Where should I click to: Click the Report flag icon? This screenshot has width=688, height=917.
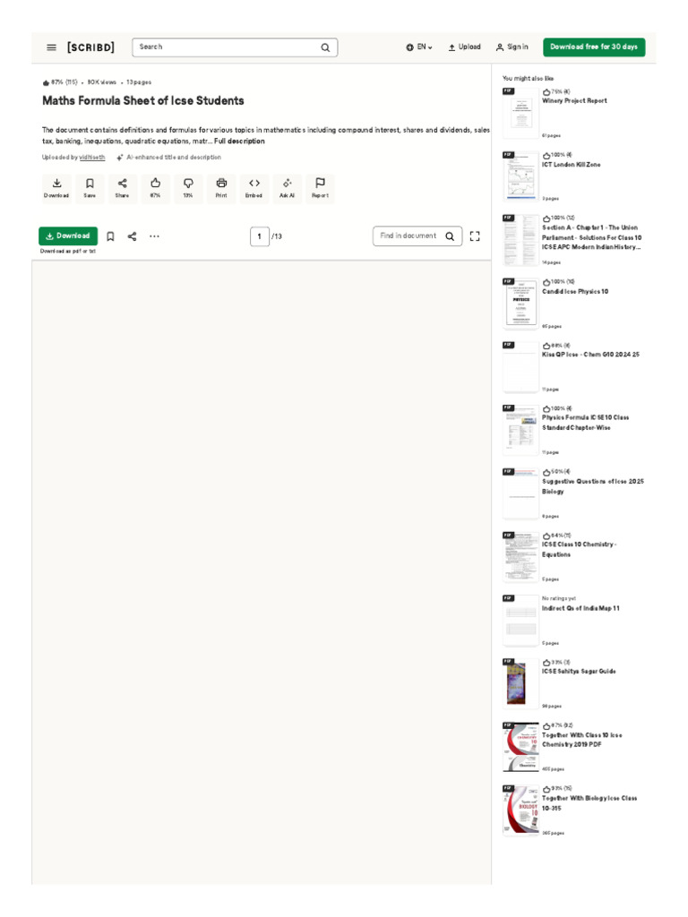coord(320,188)
